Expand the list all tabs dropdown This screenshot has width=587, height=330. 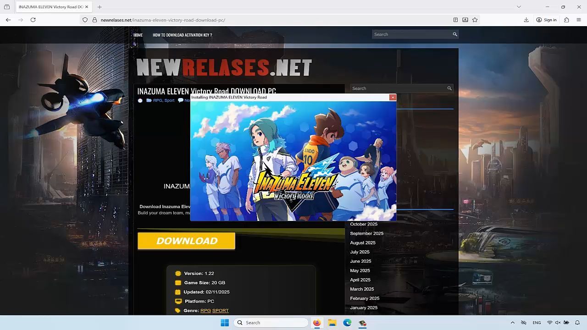coord(519,7)
